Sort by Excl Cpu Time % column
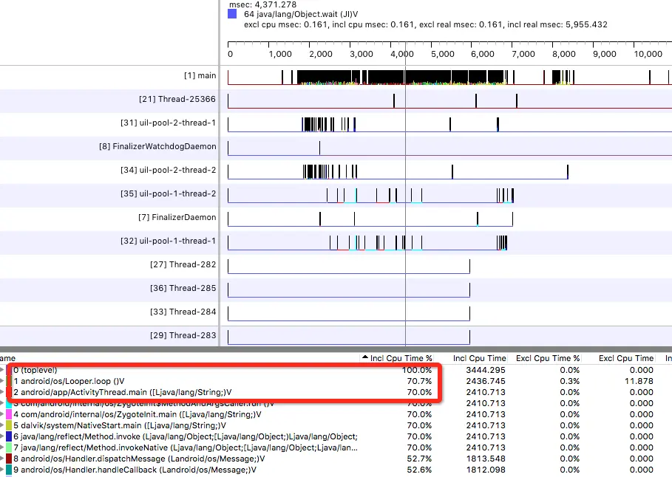This screenshot has width=672, height=477. pyautogui.click(x=547, y=358)
